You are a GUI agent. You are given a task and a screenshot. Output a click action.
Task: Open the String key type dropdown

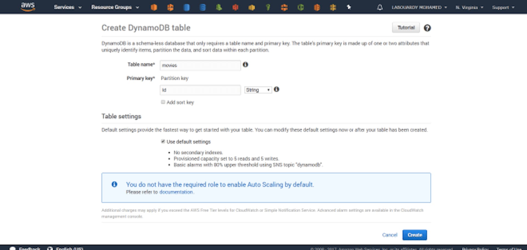258,90
